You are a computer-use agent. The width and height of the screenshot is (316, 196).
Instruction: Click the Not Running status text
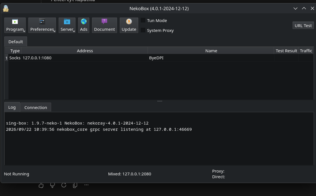point(16,174)
